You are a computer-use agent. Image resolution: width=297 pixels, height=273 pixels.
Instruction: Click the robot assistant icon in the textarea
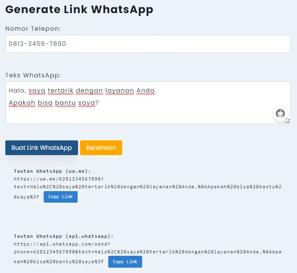[280, 113]
